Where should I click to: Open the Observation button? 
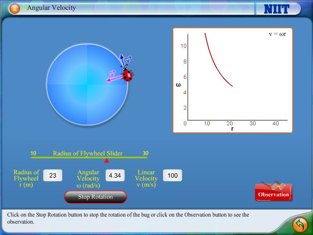point(273,194)
